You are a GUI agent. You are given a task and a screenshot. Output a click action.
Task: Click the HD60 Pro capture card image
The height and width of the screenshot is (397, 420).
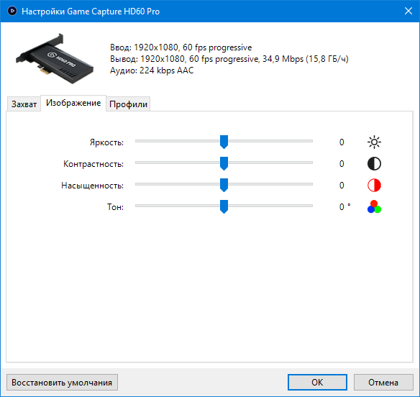coord(55,59)
